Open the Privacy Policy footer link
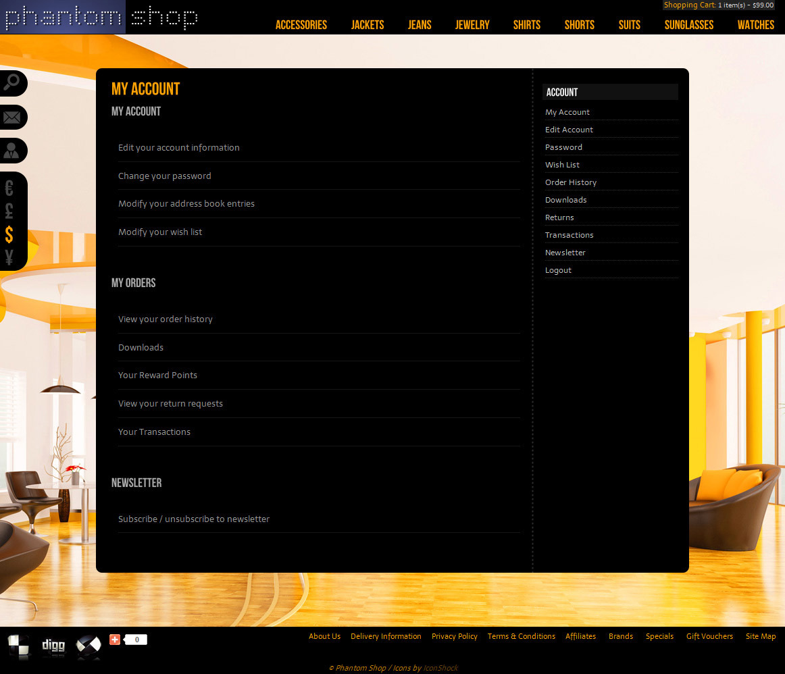Image resolution: width=785 pixels, height=674 pixels. click(455, 636)
